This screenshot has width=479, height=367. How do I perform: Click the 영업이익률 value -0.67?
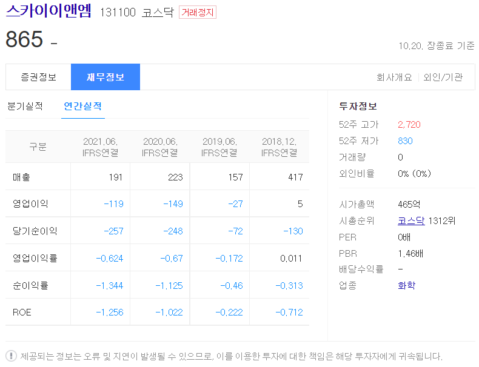coord(172,259)
